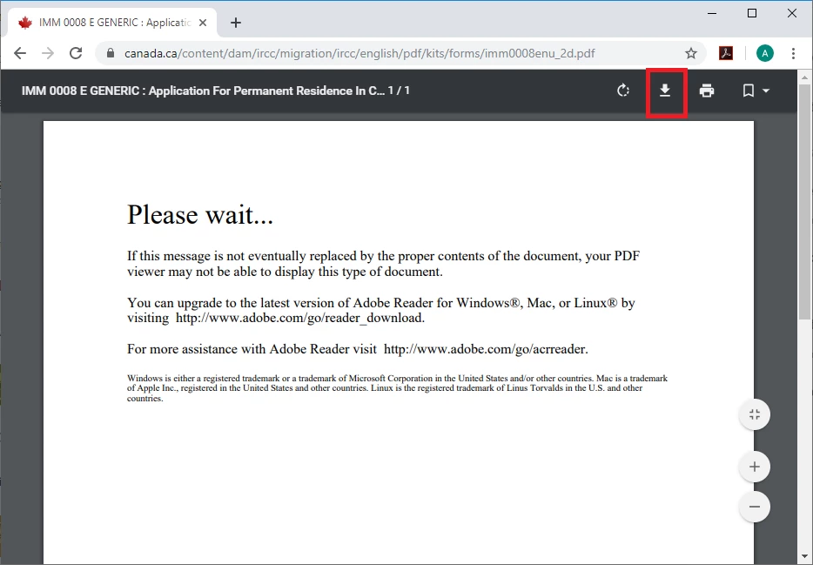Open the Adobe Acrobat extension
Screen dimensions: 813x565
click(726, 53)
